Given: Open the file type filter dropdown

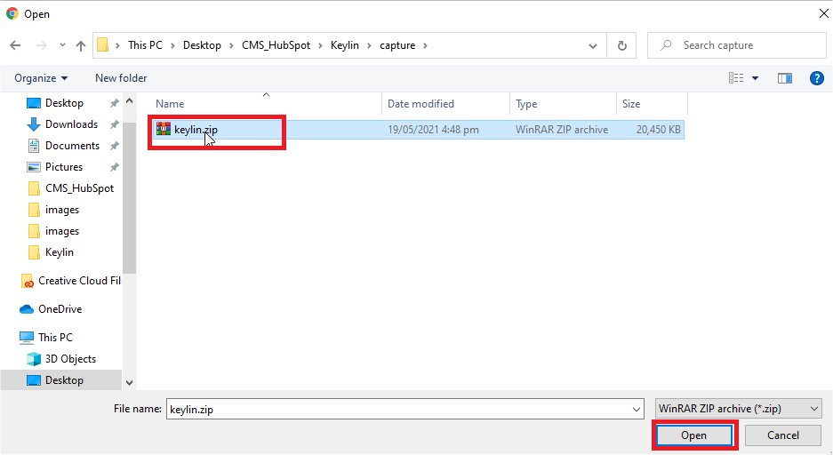Looking at the screenshot, I should point(737,409).
